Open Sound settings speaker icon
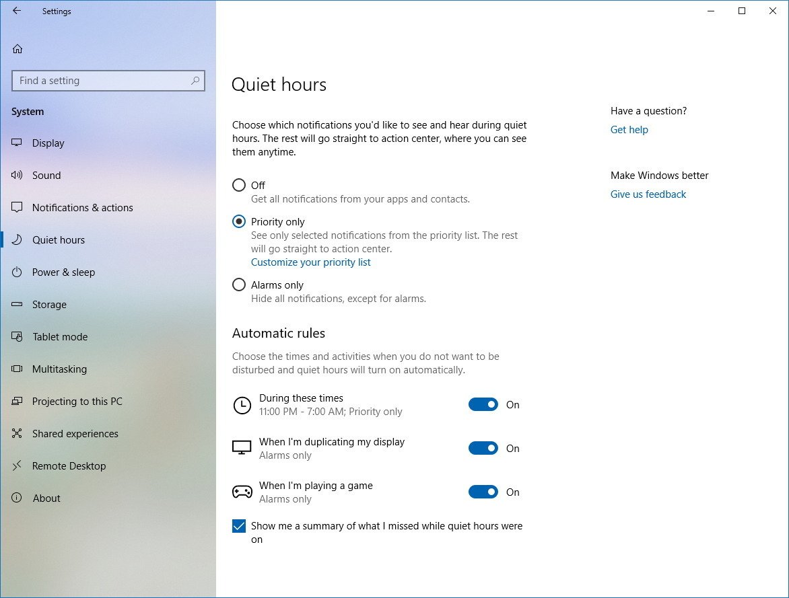Image resolution: width=789 pixels, height=598 pixels. pos(18,175)
